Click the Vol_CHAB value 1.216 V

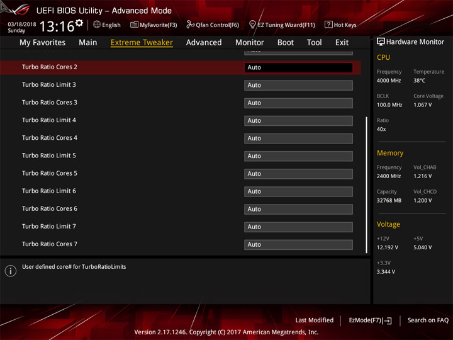point(423,176)
